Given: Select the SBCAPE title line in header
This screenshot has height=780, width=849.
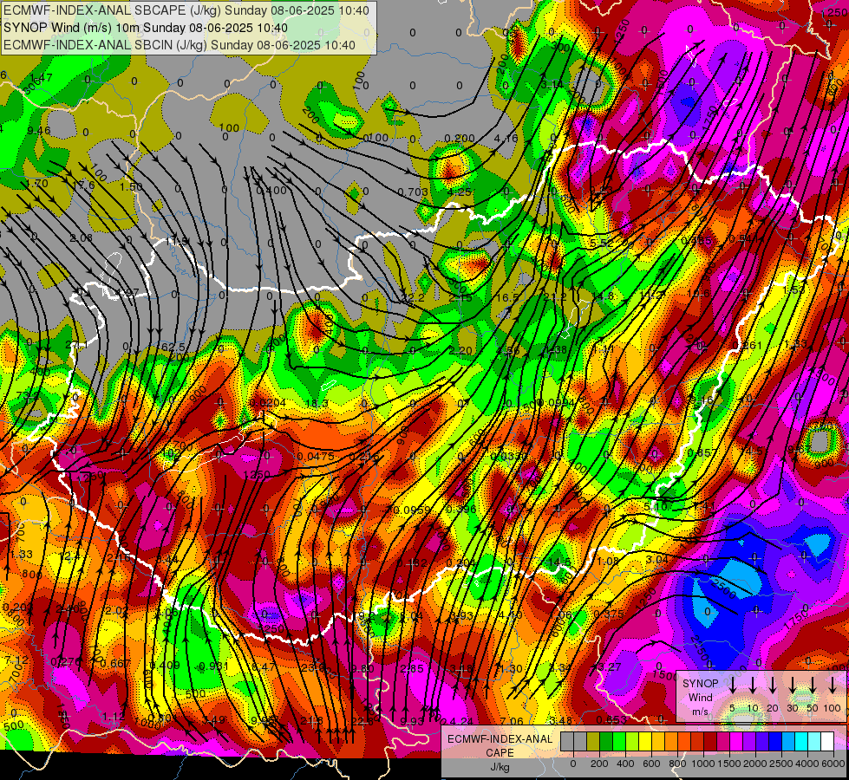Looking at the screenshot, I should (186, 10).
